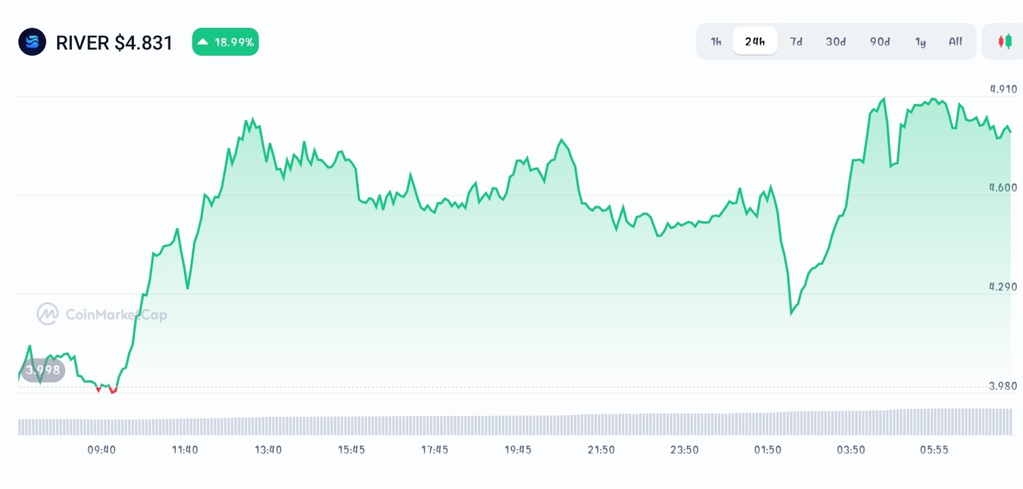This screenshot has height=489, width=1023.
Task: Click the 23:50 time axis label
Action: 684,450
